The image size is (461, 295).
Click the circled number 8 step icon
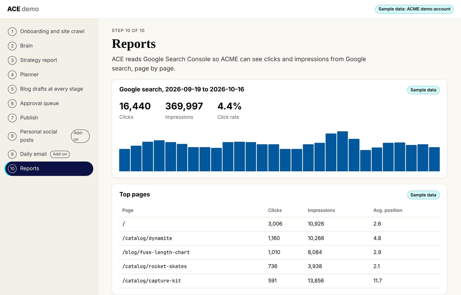pyautogui.click(x=12, y=136)
